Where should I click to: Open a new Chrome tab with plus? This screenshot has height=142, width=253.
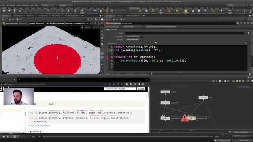click(x=19, y=80)
